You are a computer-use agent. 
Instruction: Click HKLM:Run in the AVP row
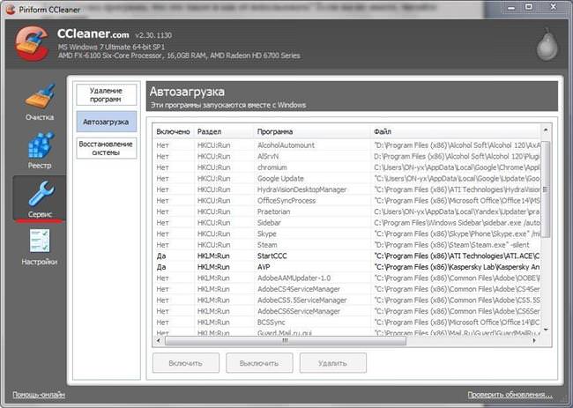coord(213,267)
